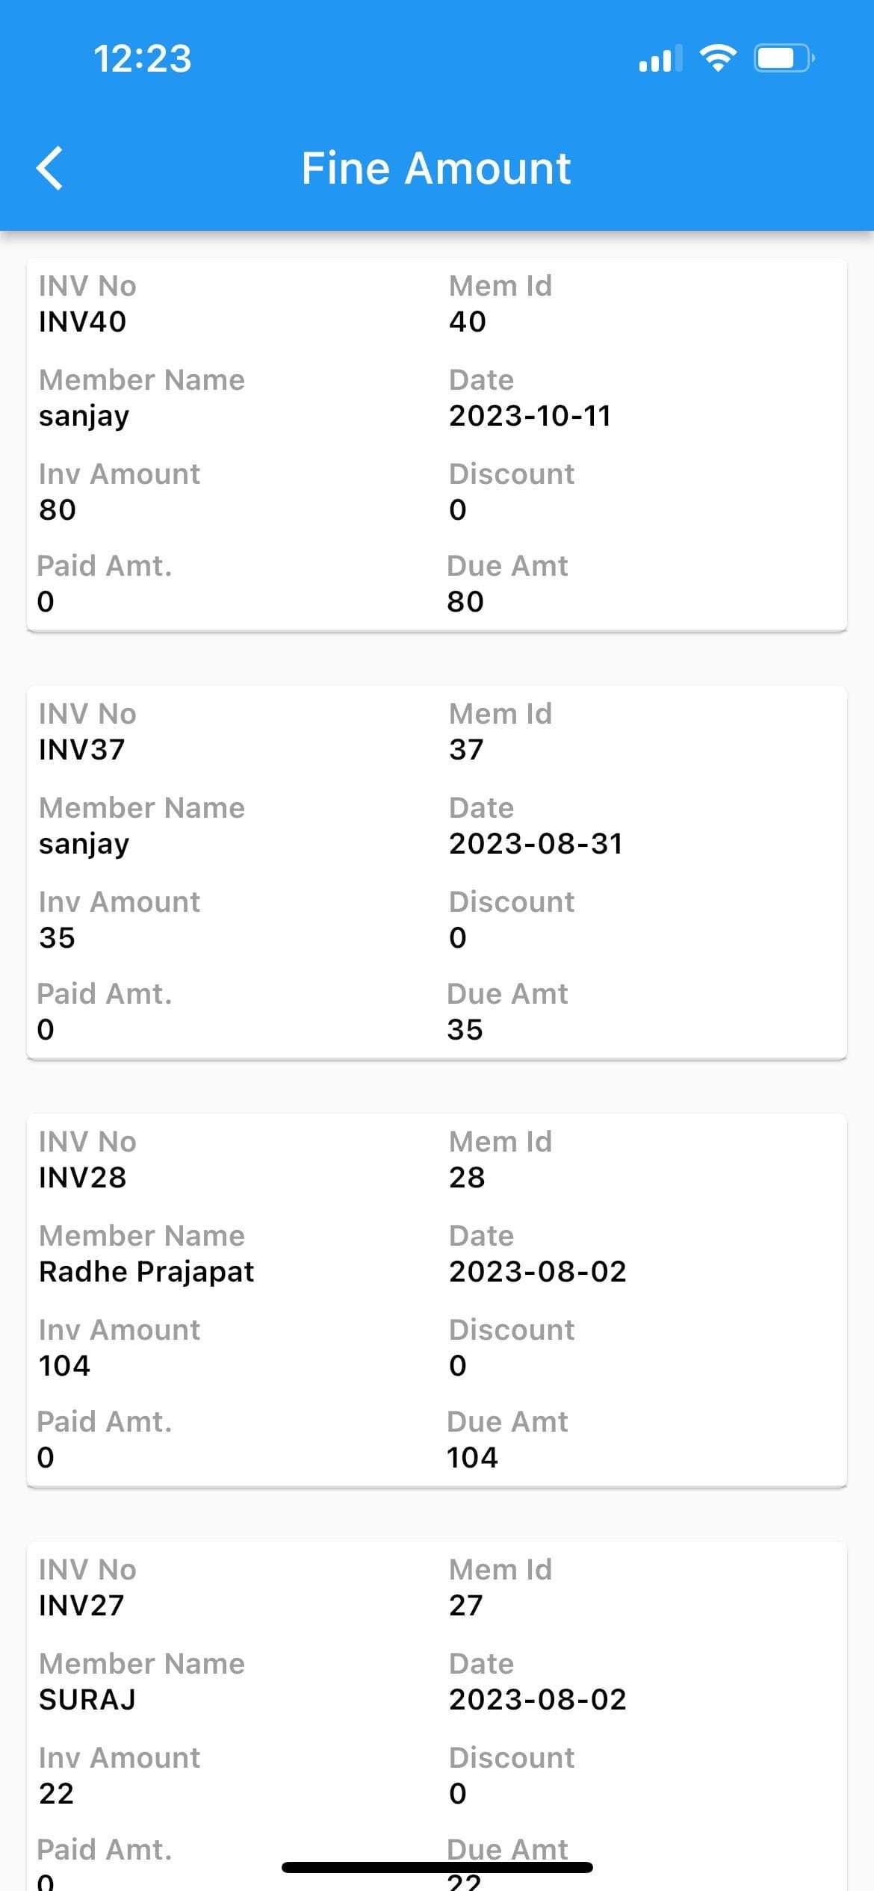The image size is (874, 1891).
Task: Tap the back arrow in header
Action: pos(50,168)
